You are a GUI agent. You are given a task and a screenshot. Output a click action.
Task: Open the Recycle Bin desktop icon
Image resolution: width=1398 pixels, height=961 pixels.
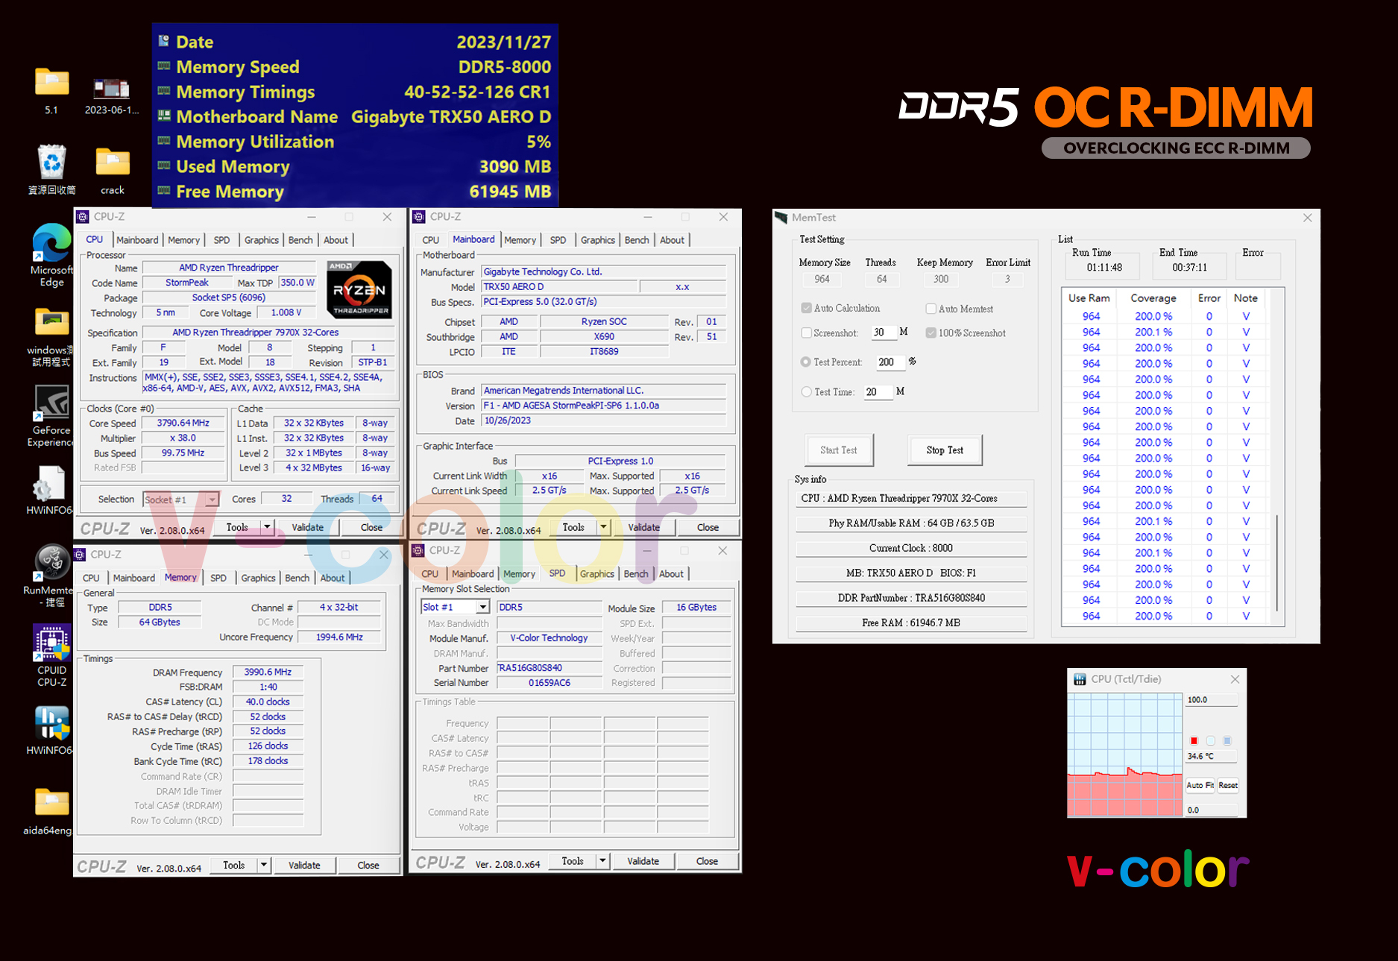click(x=51, y=163)
